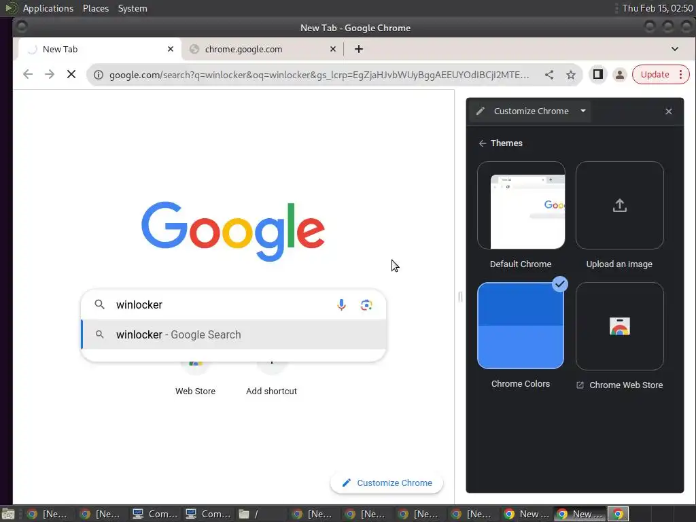The height and width of the screenshot is (522, 696).
Task: Open the Places menu
Action: (x=95, y=8)
